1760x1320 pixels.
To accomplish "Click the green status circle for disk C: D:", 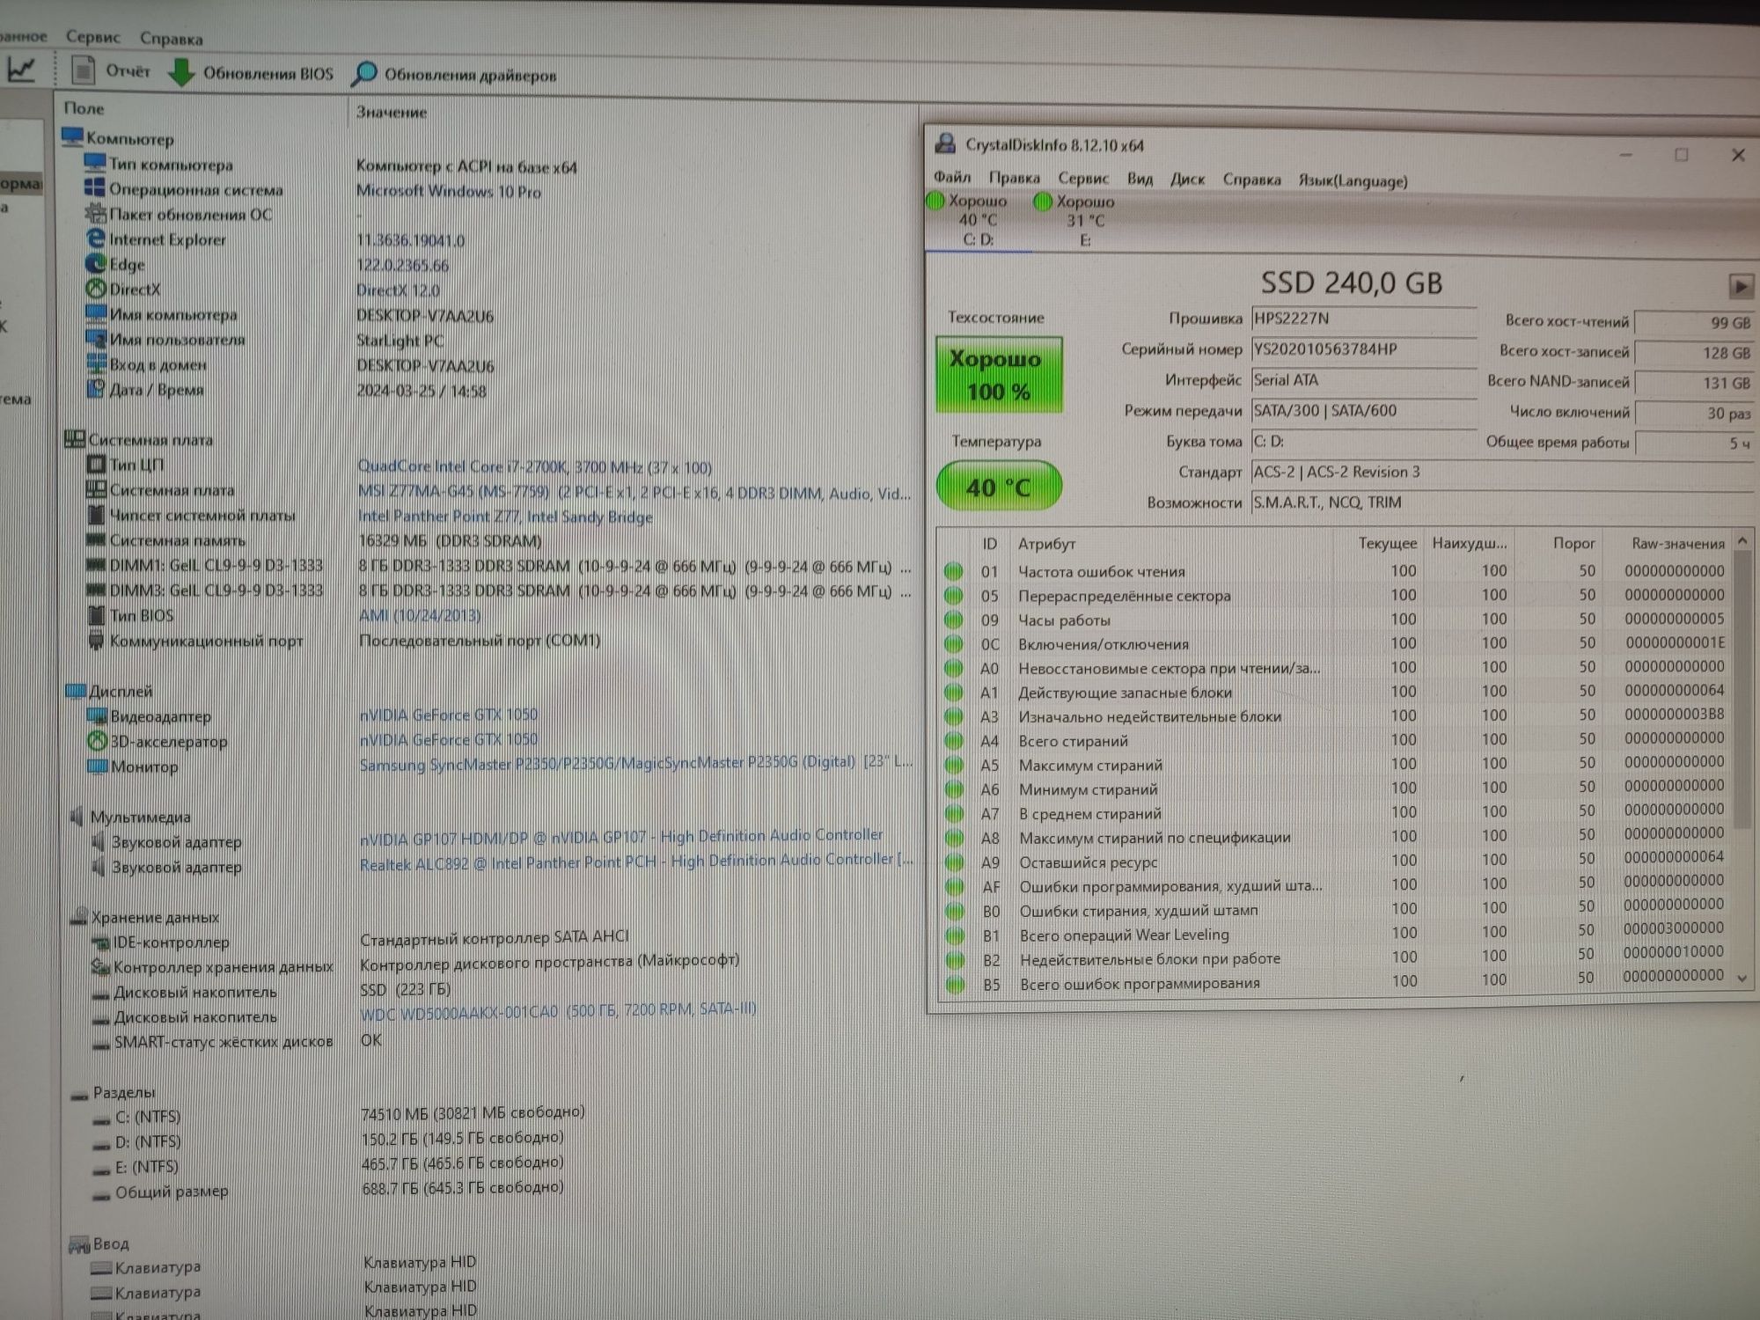I will [935, 202].
